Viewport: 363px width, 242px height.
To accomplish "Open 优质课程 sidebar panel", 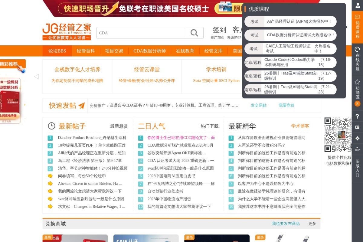I will point(357,27).
